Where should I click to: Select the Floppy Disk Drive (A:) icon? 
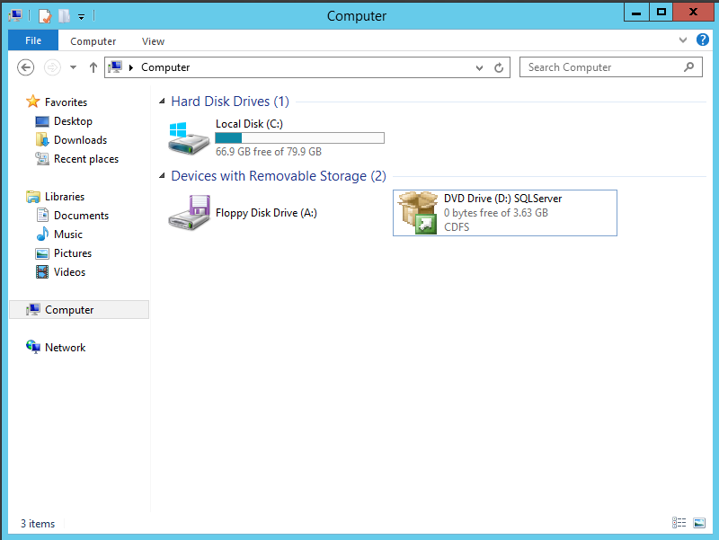[189, 213]
